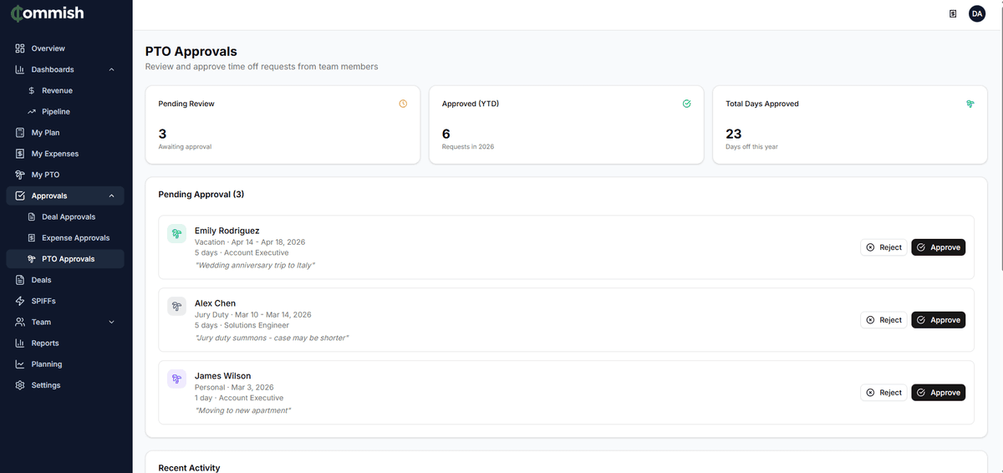Open Expense Approvals in sidebar
Viewport: 1003px width, 473px height.
pyautogui.click(x=75, y=238)
